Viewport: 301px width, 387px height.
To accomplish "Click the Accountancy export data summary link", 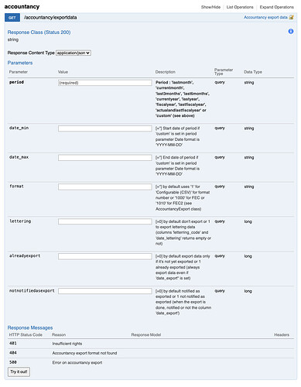I will 265,17.
